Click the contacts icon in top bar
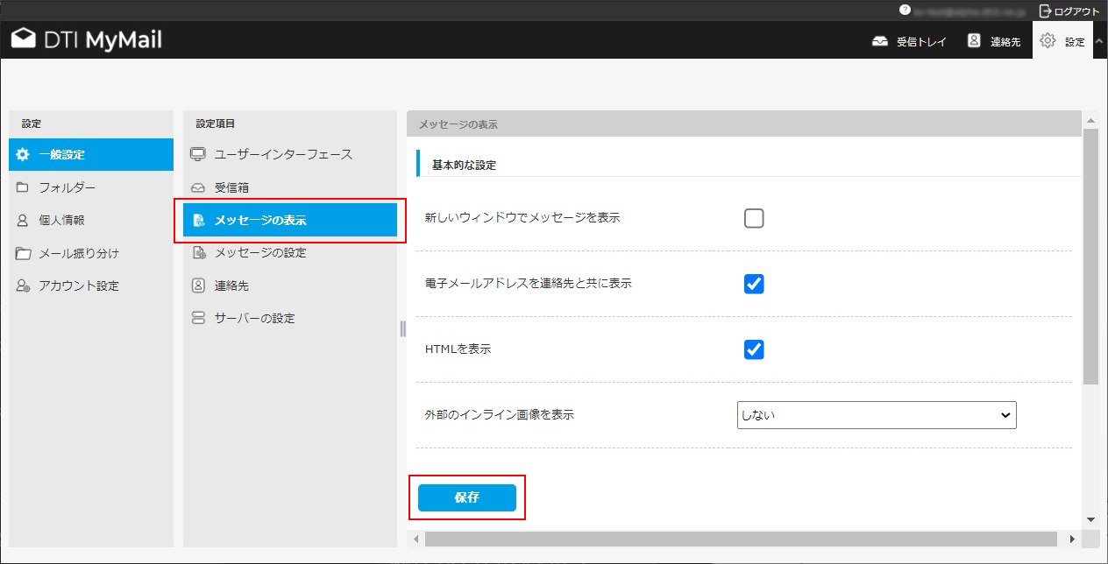Image resolution: width=1108 pixels, height=564 pixels. (x=974, y=40)
